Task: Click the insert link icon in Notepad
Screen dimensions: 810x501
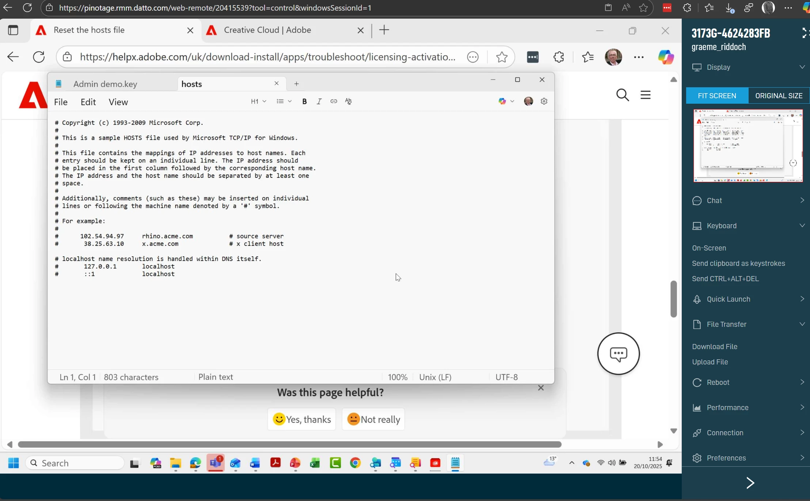Action: pos(334,102)
